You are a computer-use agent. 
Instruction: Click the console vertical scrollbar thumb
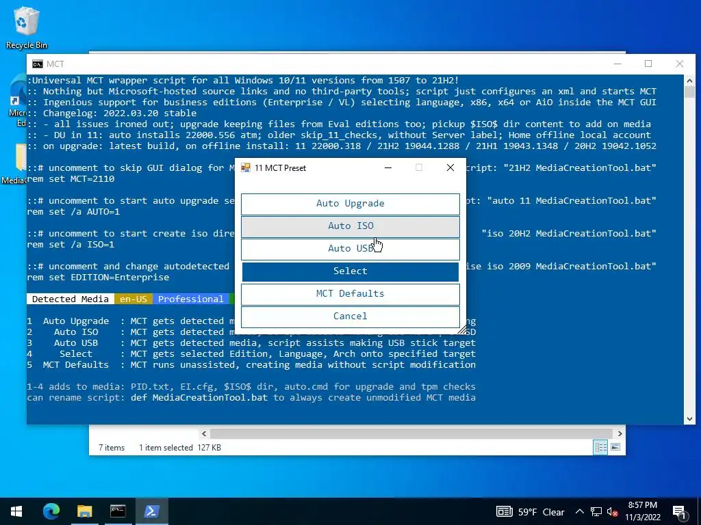(689, 92)
